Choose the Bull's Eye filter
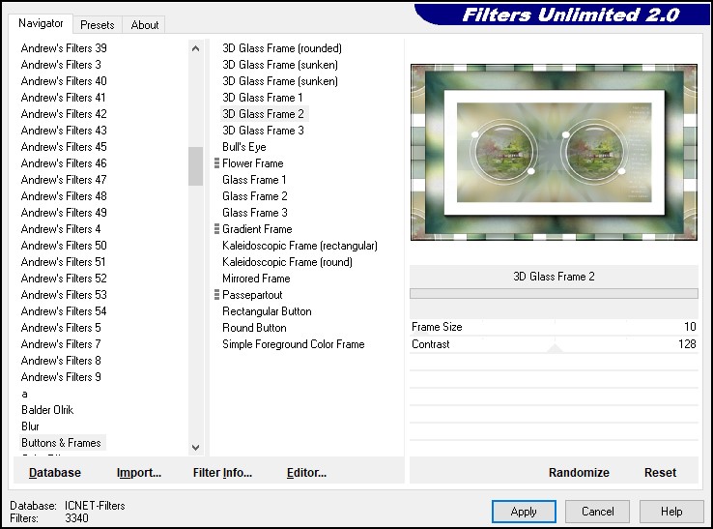Image resolution: width=713 pixels, height=529 pixels. 244,147
